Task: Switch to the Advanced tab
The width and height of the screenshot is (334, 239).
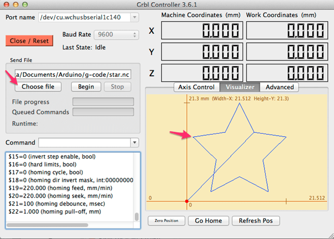Action: pos(280,87)
